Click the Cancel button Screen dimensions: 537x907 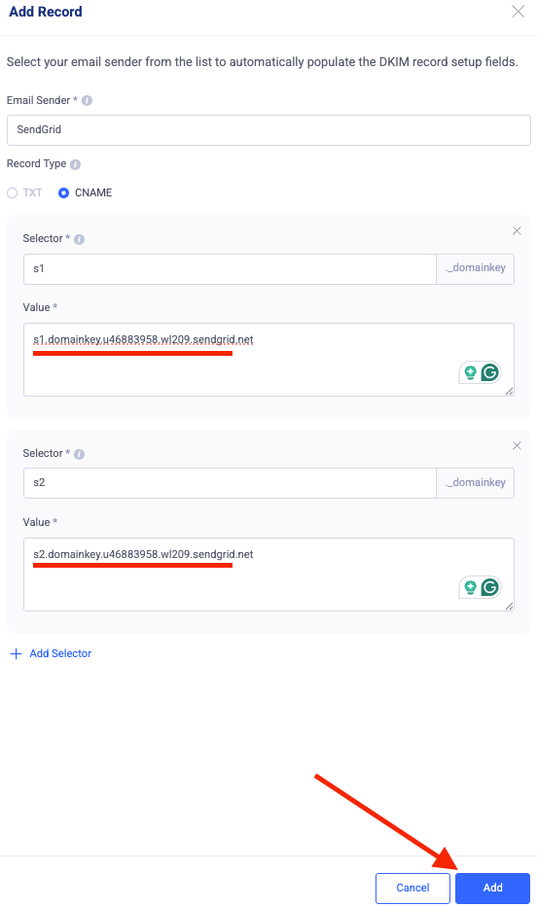412,888
